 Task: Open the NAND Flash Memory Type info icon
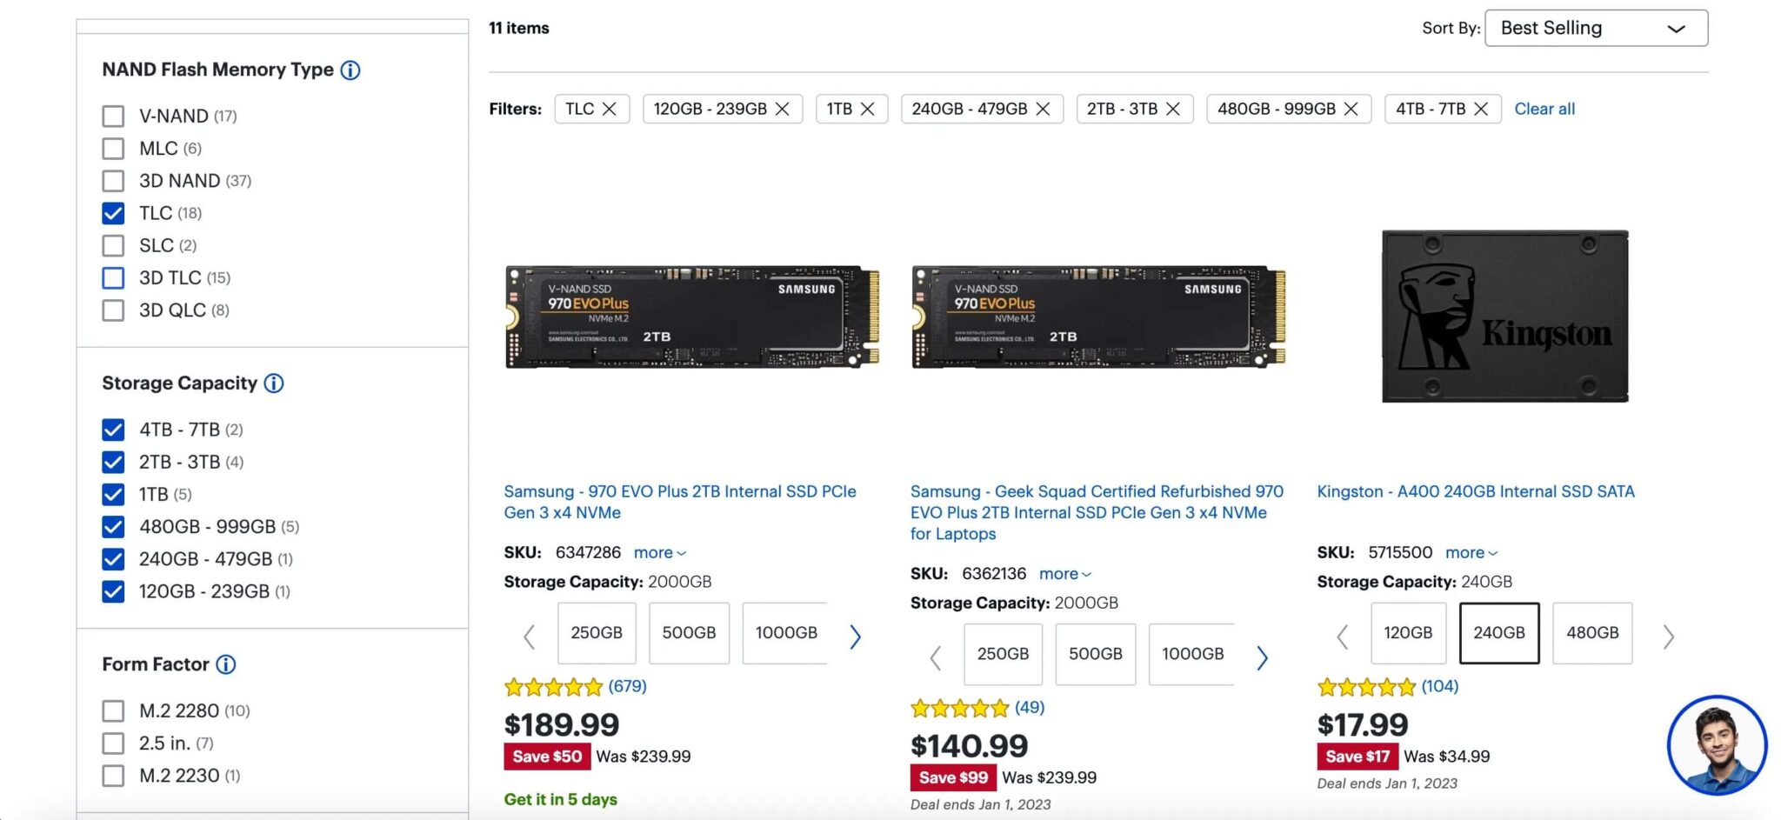coord(349,70)
